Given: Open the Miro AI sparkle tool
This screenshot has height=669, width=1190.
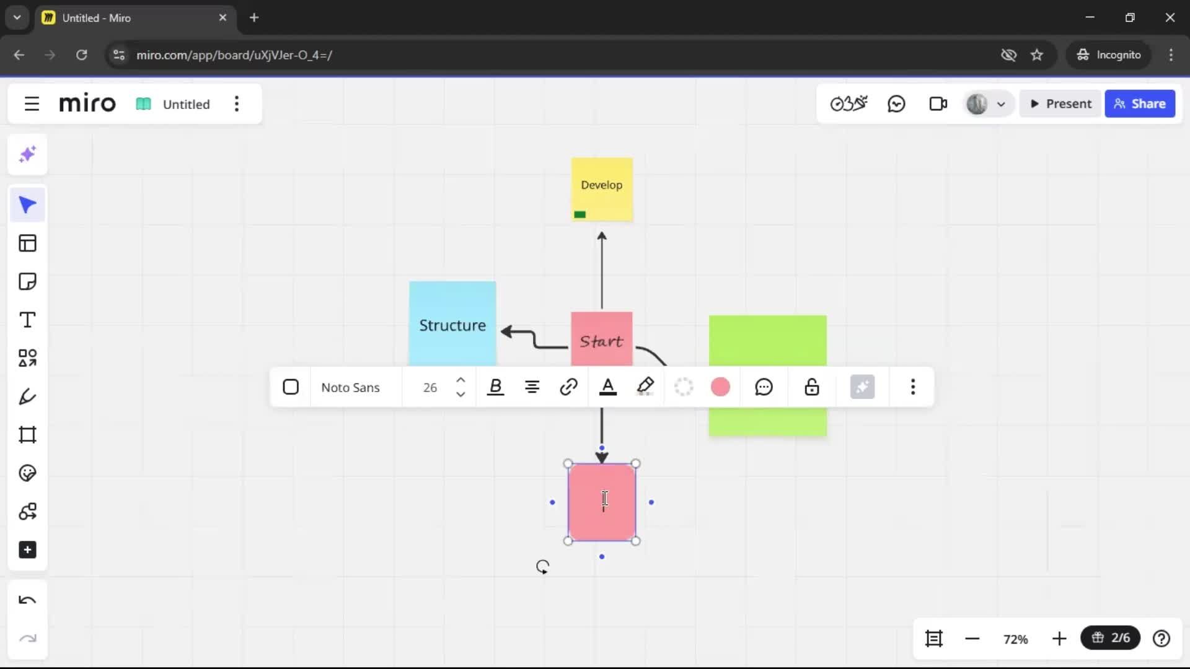Looking at the screenshot, I should (27, 154).
